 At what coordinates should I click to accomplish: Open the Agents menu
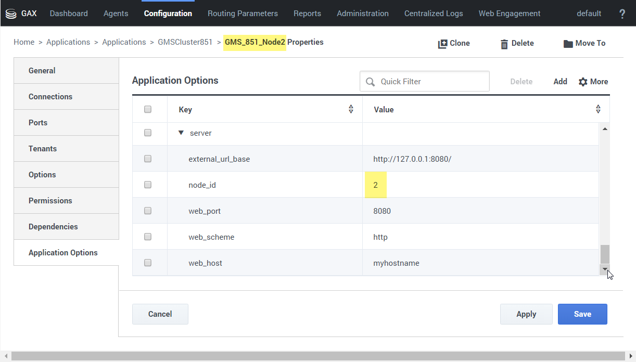pos(116,14)
